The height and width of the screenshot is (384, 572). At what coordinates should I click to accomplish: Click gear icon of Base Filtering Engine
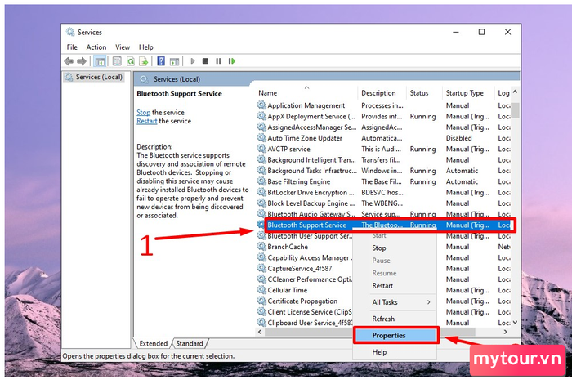click(x=261, y=181)
